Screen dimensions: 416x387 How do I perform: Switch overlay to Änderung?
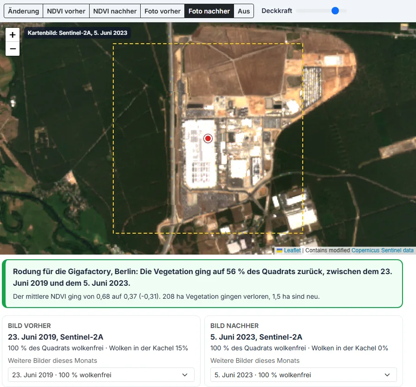[x=23, y=11]
